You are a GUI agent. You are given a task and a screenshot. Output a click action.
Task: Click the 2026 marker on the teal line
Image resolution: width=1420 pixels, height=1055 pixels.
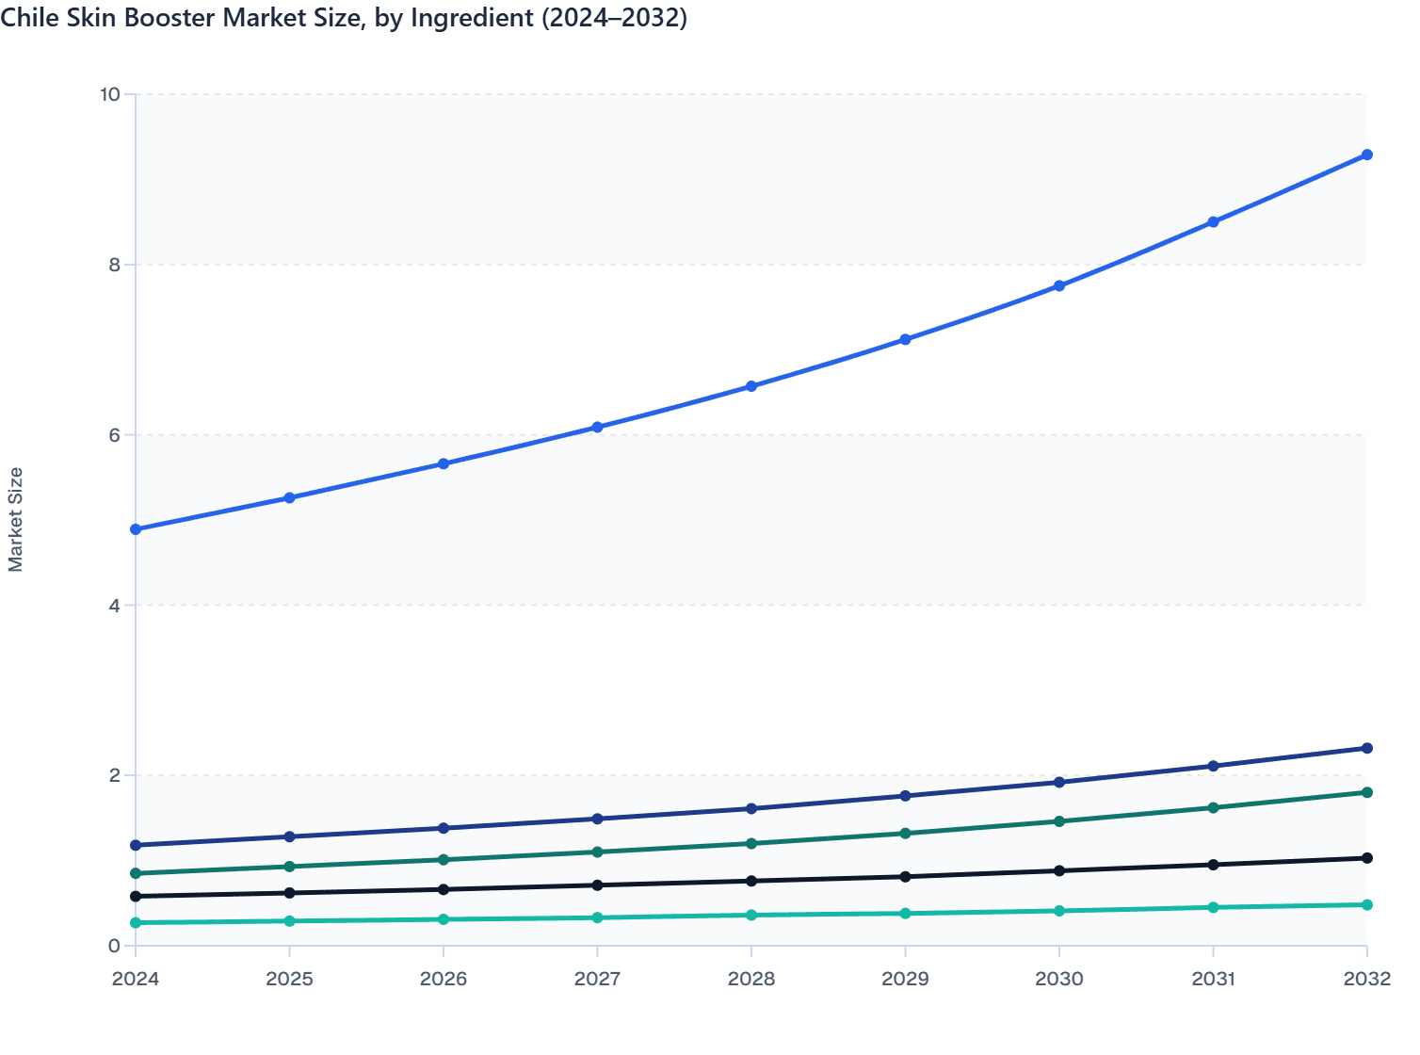(443, 917)
